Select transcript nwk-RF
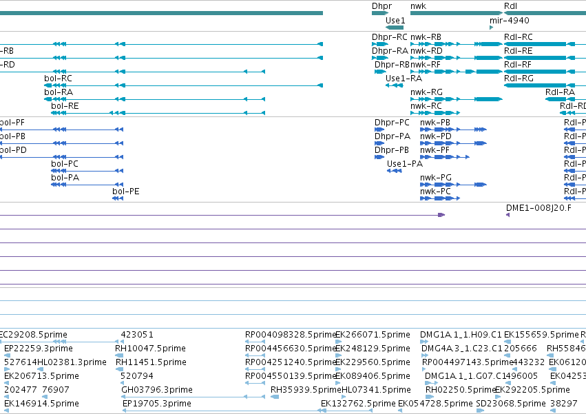Viewport: 586px width, 414px height. coord(426,65)
